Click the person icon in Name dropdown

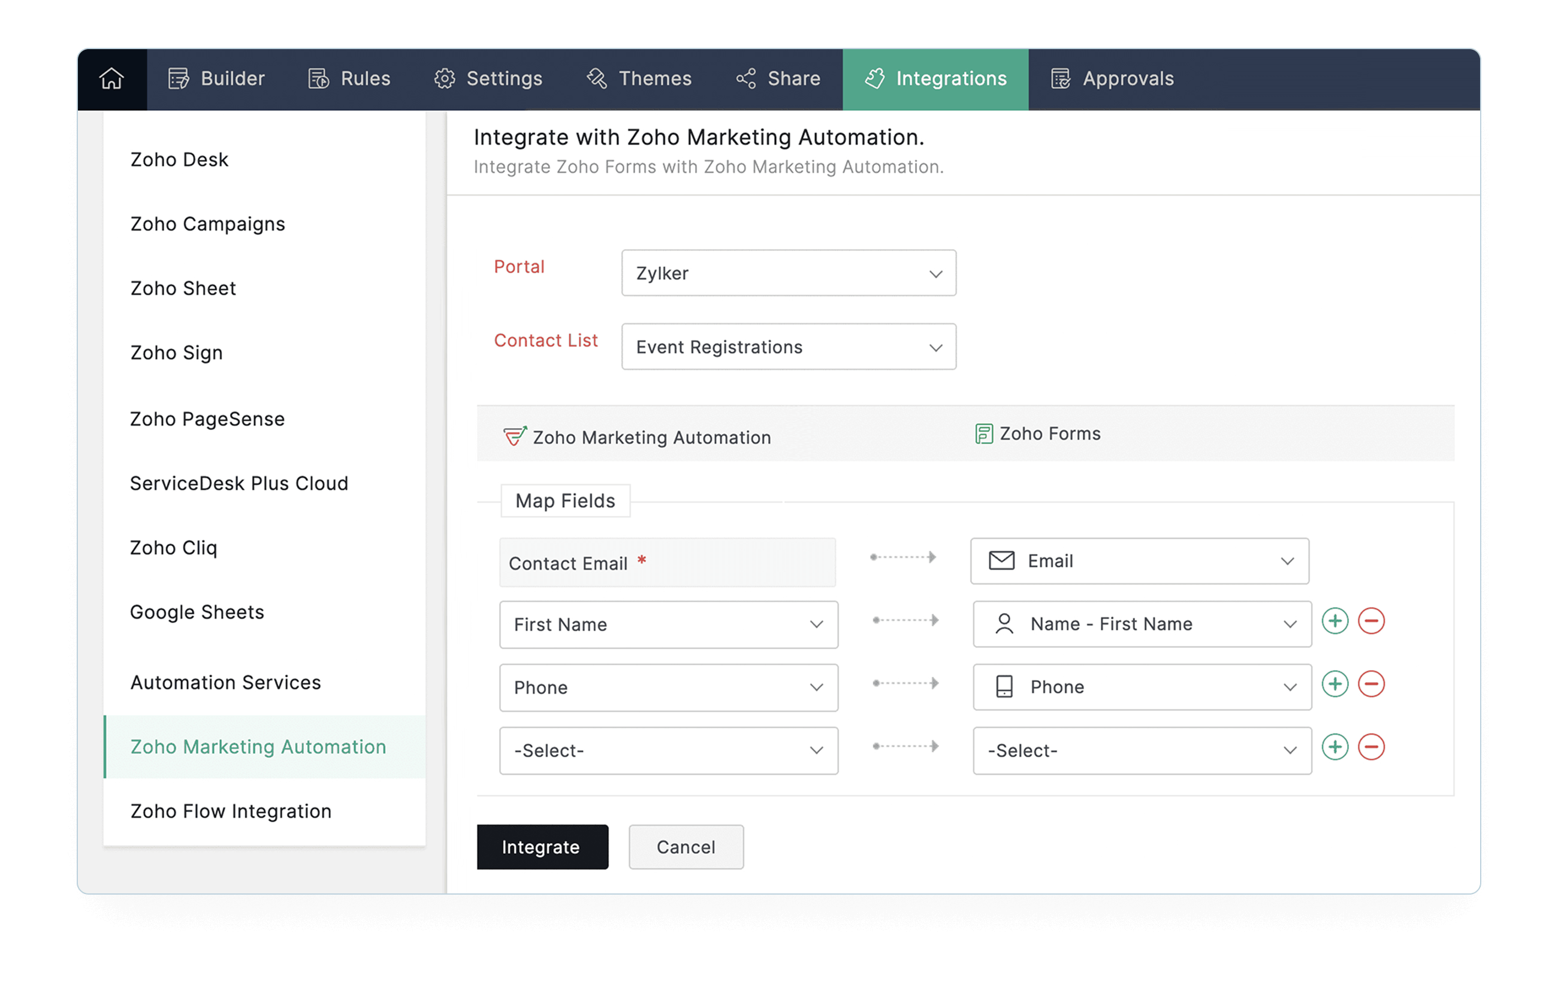pos(1004,624)
